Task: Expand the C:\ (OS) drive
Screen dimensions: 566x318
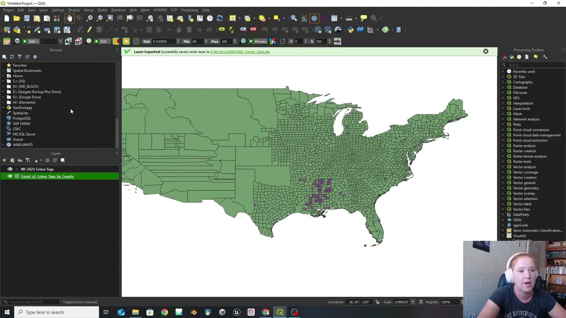Action: pos(3,81)
